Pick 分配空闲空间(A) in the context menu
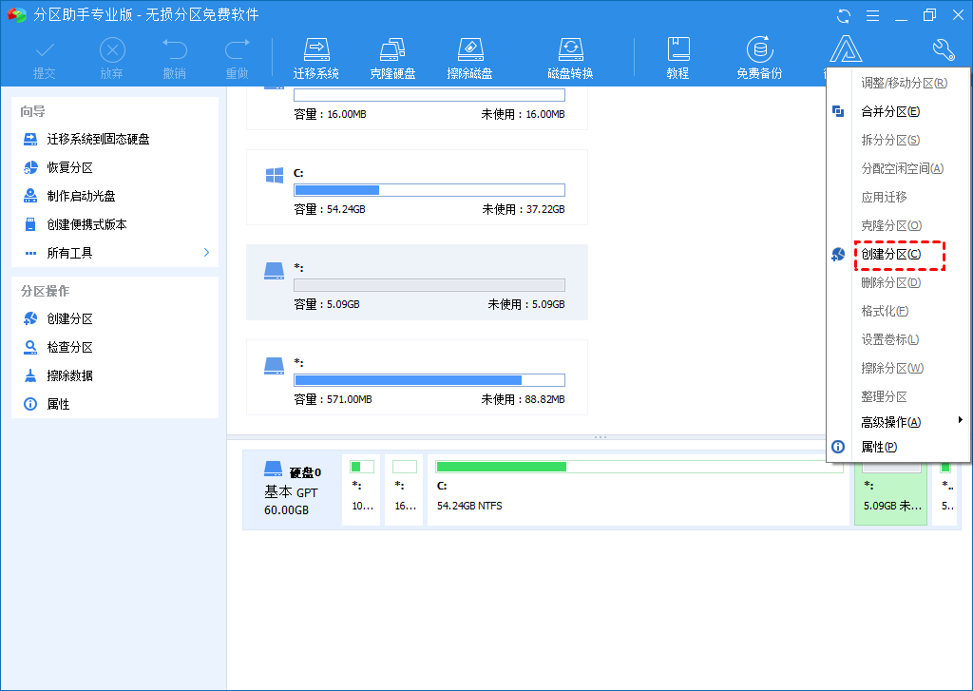 click(899, 169)
